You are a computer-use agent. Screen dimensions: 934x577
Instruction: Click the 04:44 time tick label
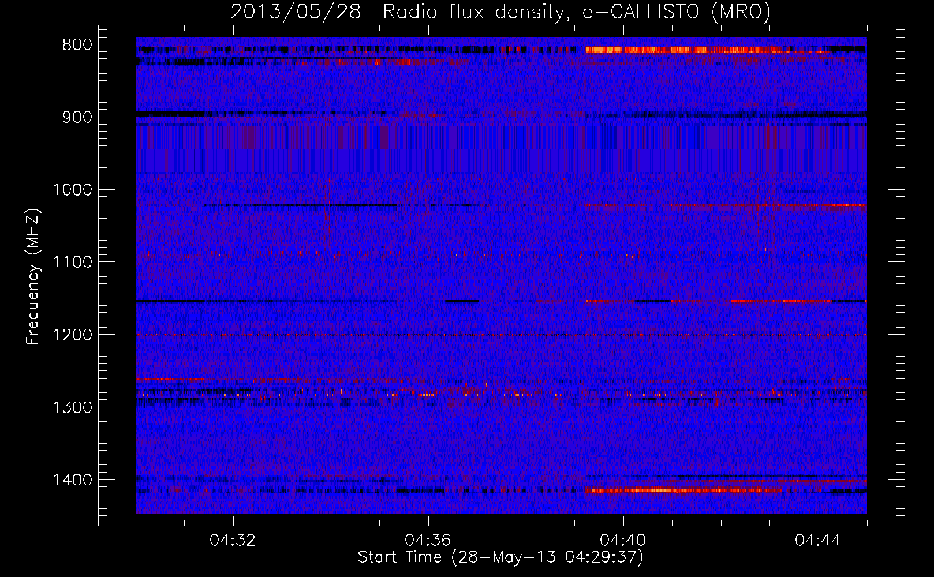click(x=819, y=540)
